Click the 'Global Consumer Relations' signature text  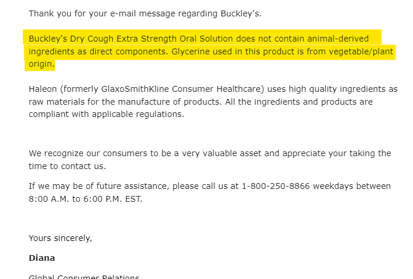tap(84, 277)
